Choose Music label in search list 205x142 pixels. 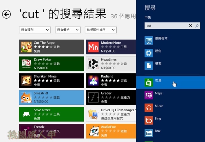click(x=159, y=106)
